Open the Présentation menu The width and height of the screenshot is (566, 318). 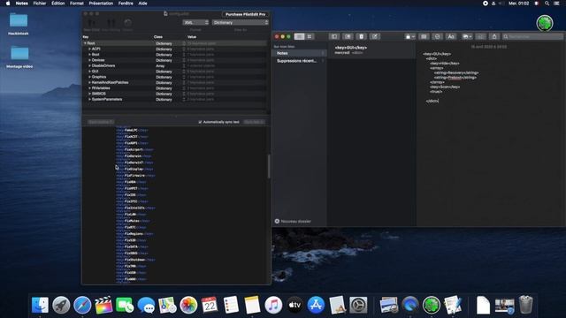pos(101,4)
